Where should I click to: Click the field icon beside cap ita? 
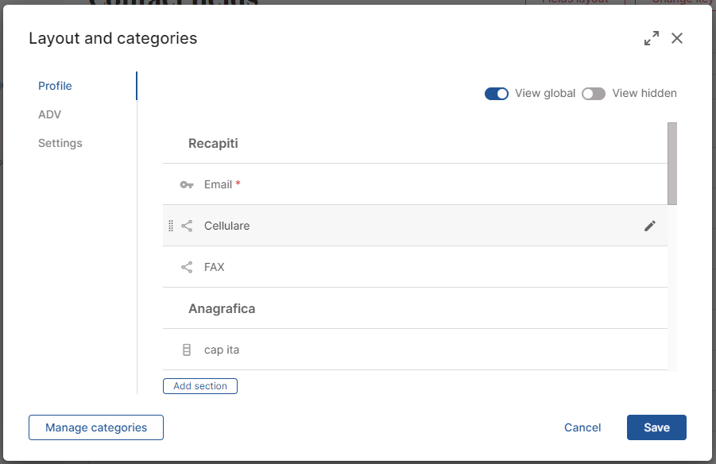click(x=187, y=350)
